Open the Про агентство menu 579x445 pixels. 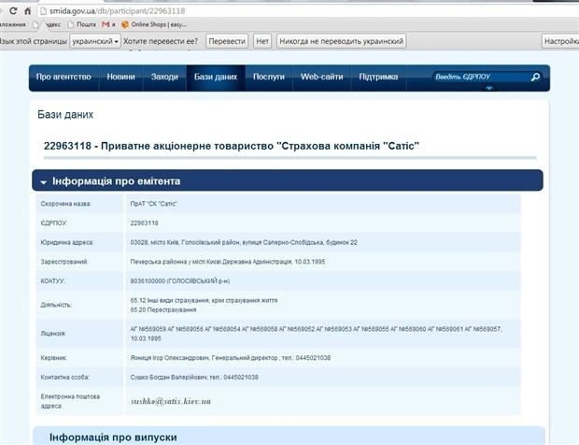coord(64,77)
